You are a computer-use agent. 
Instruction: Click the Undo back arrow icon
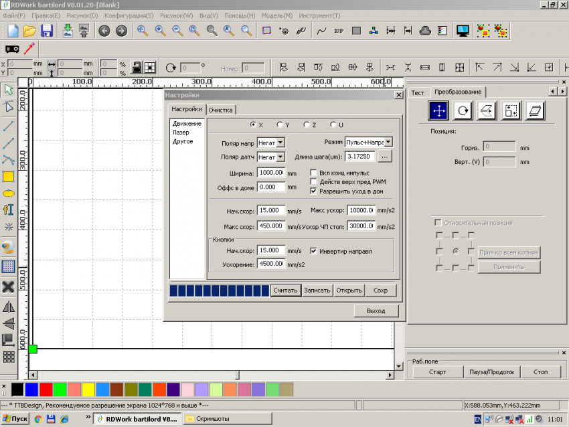coord(104,31)
